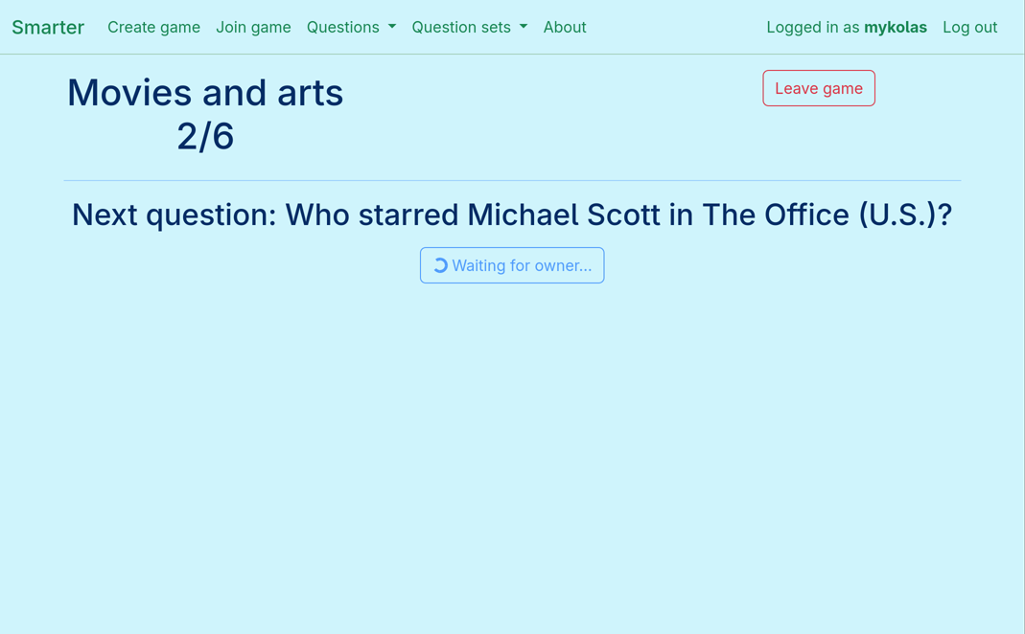The image size is (1025, 634).
Task: Log out of the account
Action: 969,27
